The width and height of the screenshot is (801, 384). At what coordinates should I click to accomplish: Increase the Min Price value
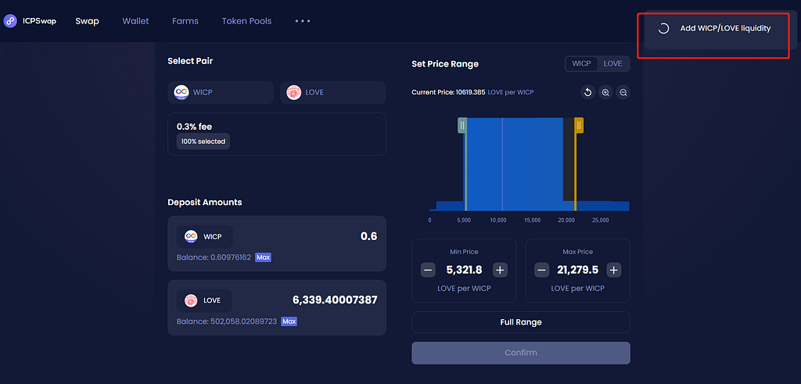500,270
